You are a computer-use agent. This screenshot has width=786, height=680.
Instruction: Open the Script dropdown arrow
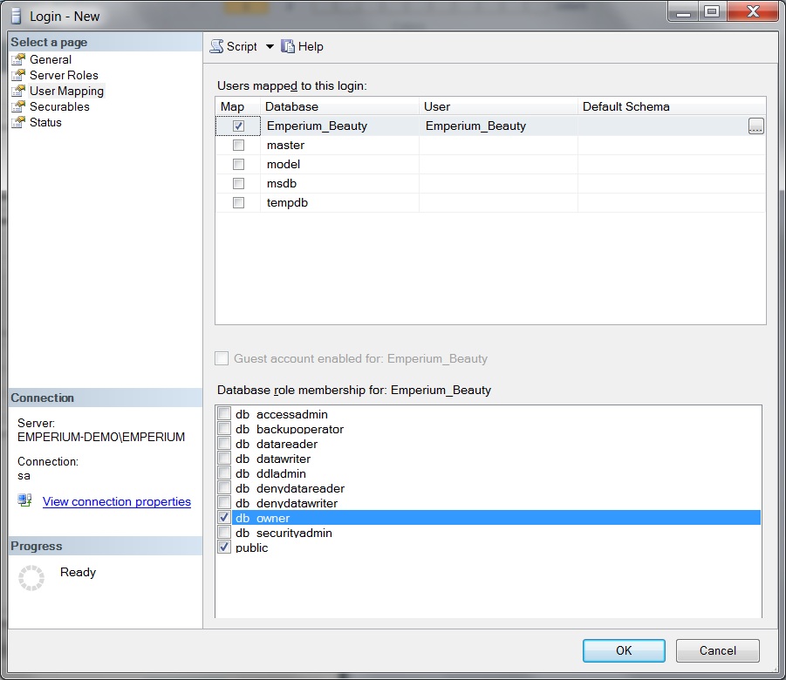(270, 47)
